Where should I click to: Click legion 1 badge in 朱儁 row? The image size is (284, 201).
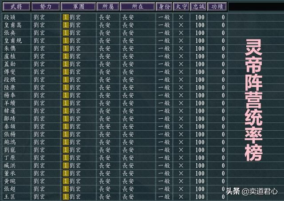(66, 48)
